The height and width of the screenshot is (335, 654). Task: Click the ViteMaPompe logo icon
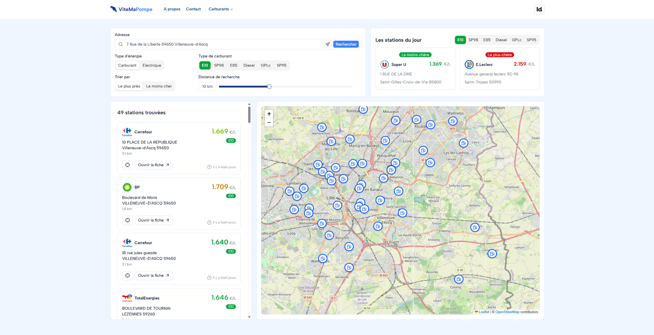click(x=113, y=9)
